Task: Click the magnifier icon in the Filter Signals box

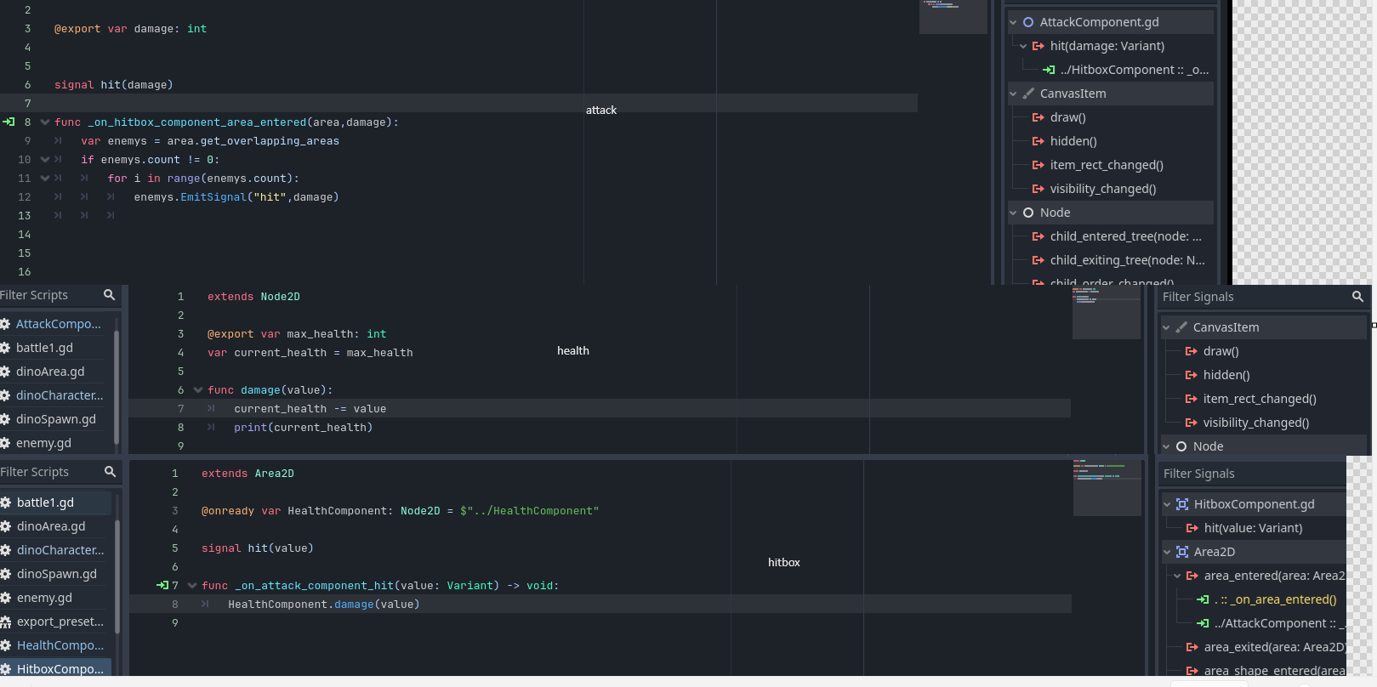Action: 1357,297
